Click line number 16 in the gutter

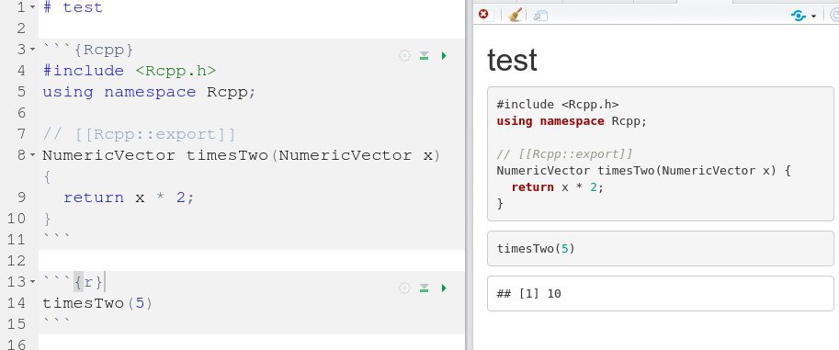pyautogui.click(x=17, y=344)
